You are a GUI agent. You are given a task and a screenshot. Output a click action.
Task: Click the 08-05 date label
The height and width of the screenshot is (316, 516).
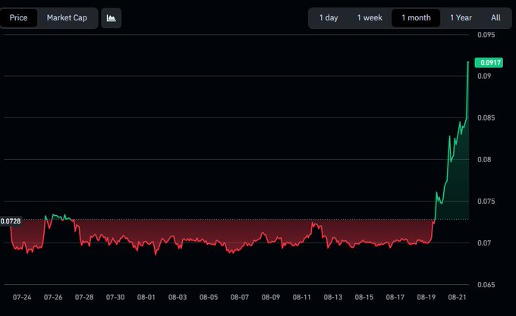(209, 297)
